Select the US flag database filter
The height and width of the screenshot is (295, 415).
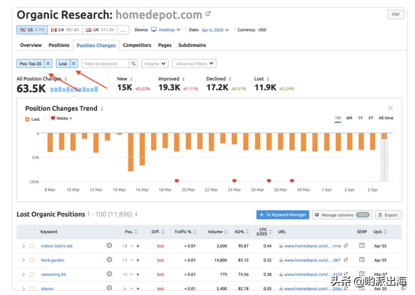click(x=30, y=30)
